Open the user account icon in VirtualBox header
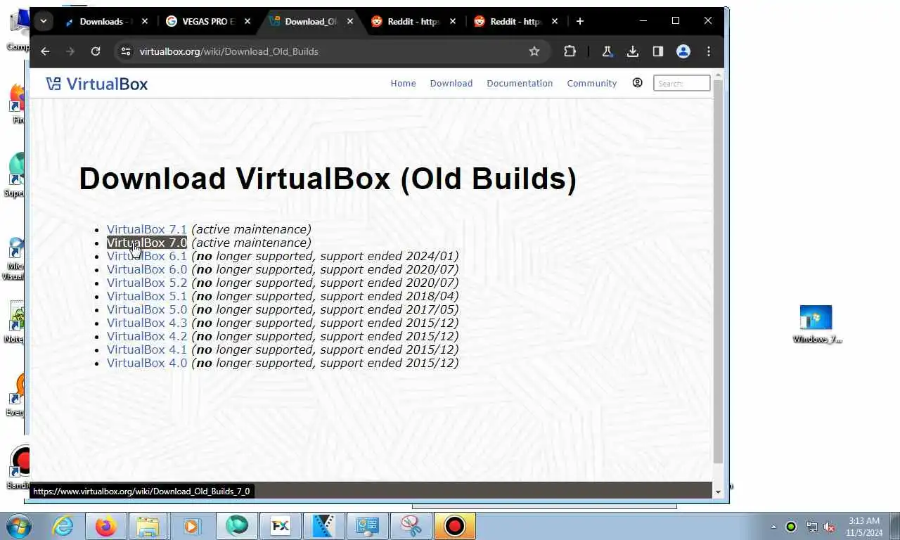The image size is (900, 540). click(637, 83)
